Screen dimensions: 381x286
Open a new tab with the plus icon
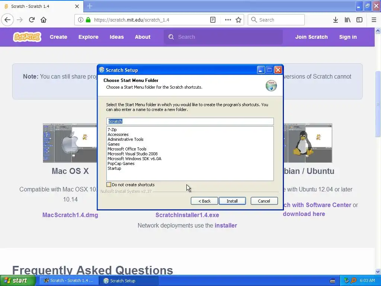click(x=90, y=6)
